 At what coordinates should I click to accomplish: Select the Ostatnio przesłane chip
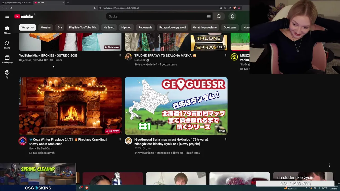click(x=205, y=27)
